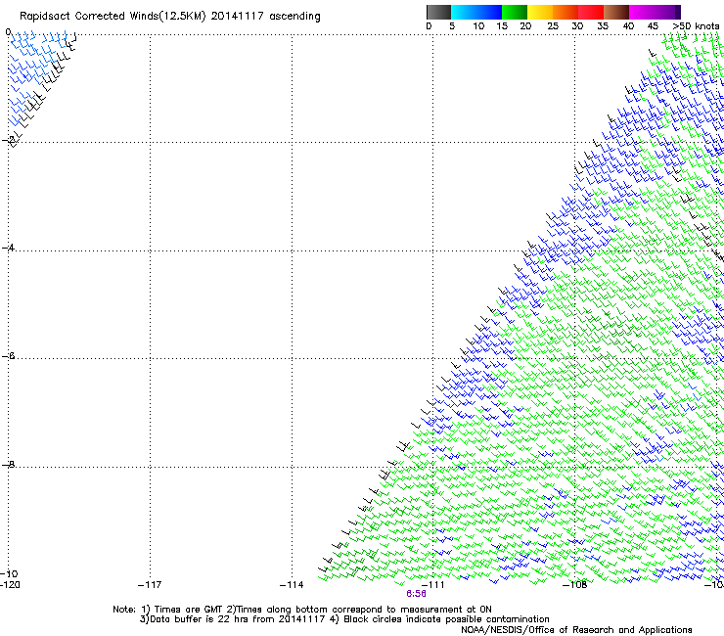Click the '-6' latitude axis label

(x=8, y=356)
